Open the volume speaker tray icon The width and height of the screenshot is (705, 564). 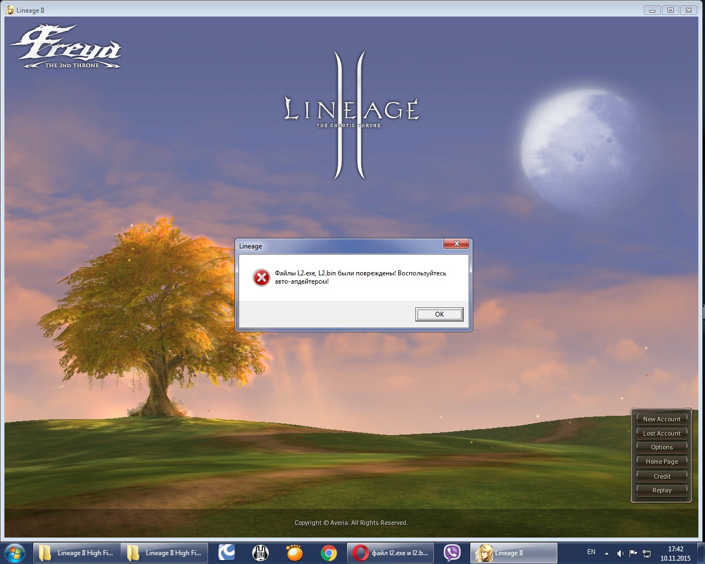(x=620, y=553)
